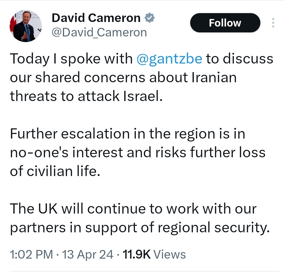Click the phrase 'support of regional security.'
285x276 pixels.
click(x=177, y=227)
